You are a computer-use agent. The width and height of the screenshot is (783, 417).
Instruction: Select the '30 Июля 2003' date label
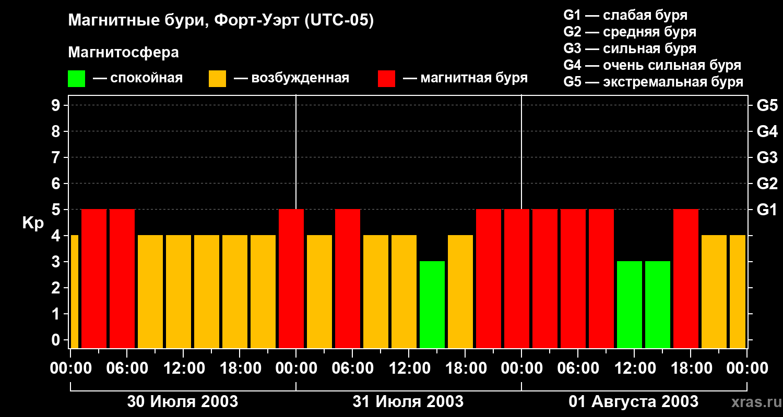[x=183, y=401]
